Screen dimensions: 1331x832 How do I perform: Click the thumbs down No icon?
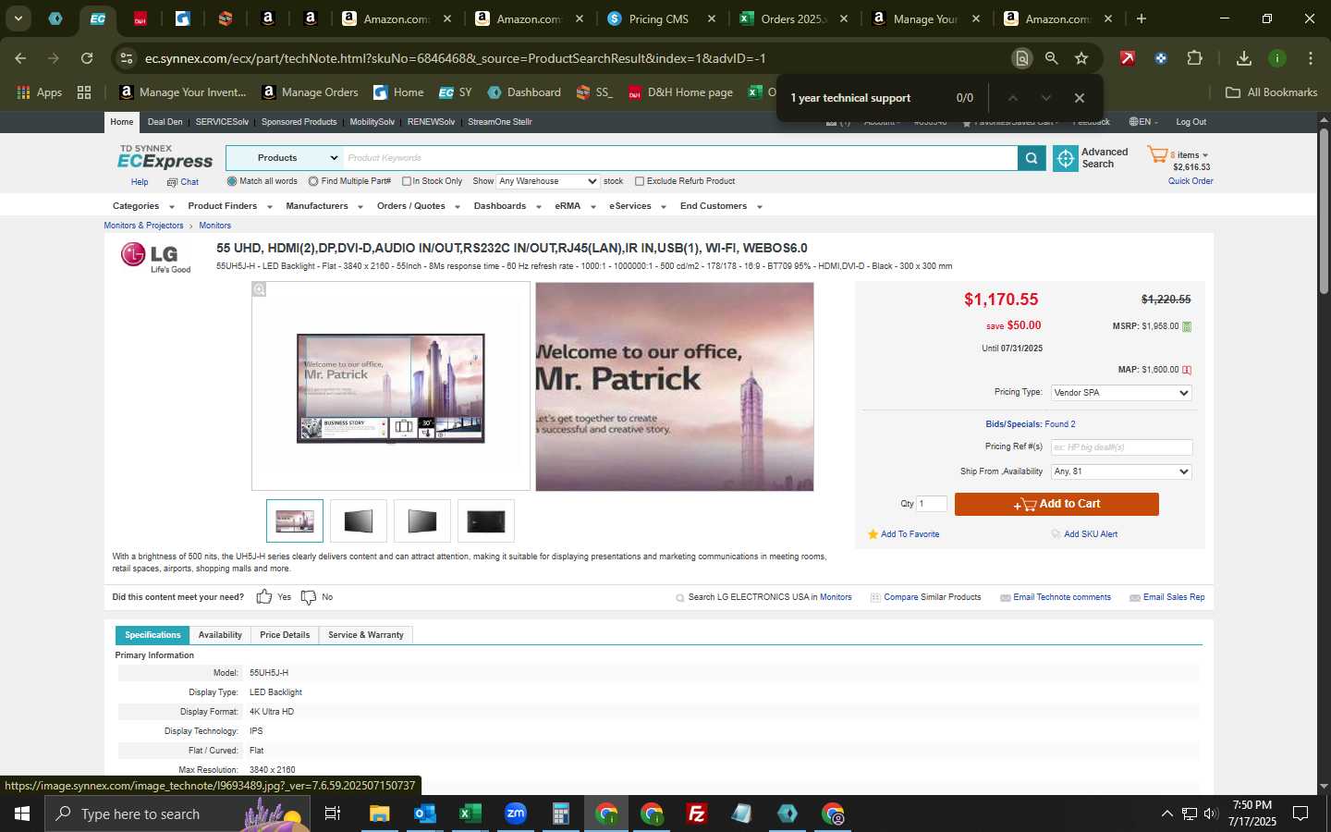pyautogui.click(x=309, y=597)
